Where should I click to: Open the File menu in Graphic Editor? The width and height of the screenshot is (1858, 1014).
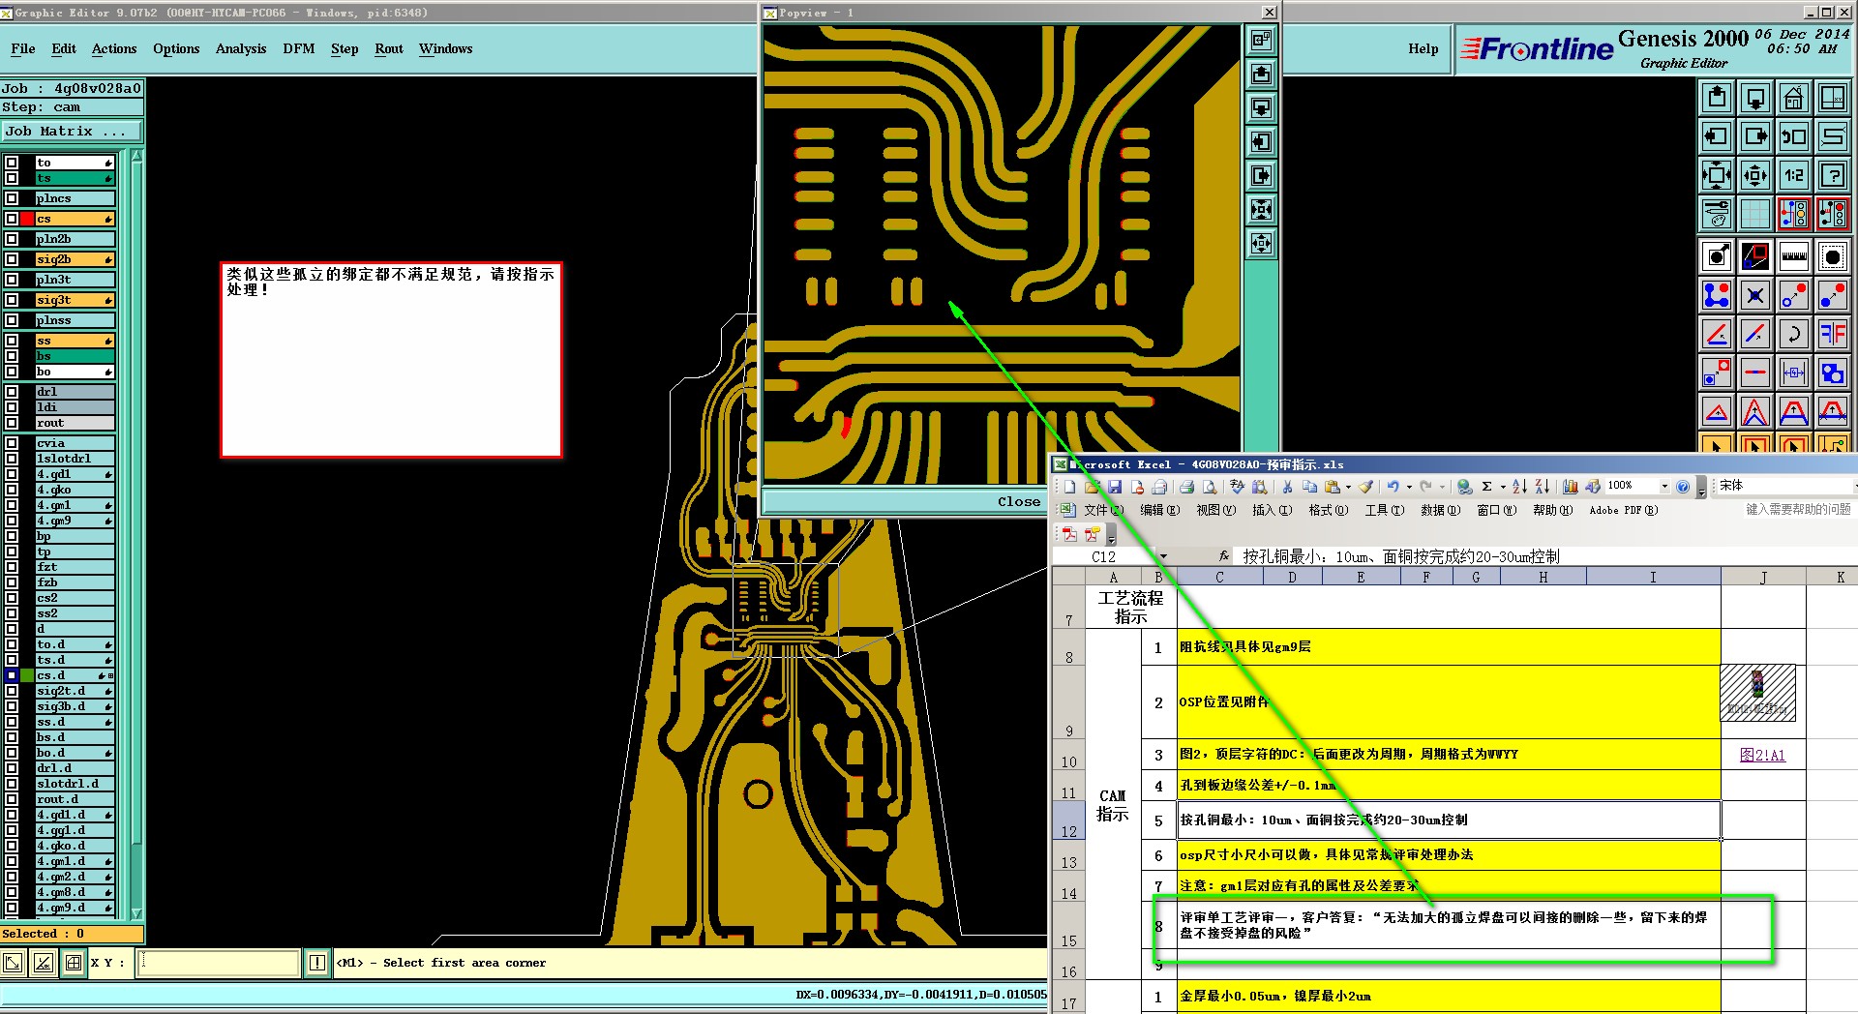click(x=23, y=49)
